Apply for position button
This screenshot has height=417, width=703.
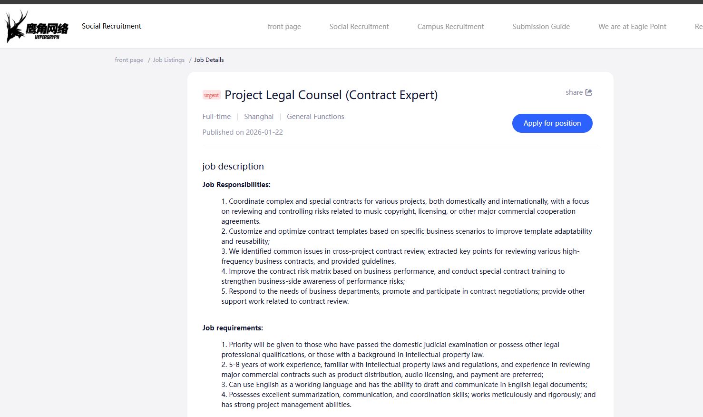[552, 123]
